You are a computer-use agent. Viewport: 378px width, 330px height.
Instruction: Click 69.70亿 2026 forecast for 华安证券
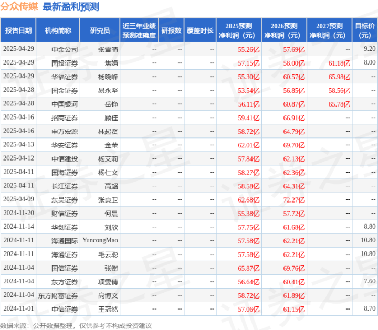[x=294, y=145]
